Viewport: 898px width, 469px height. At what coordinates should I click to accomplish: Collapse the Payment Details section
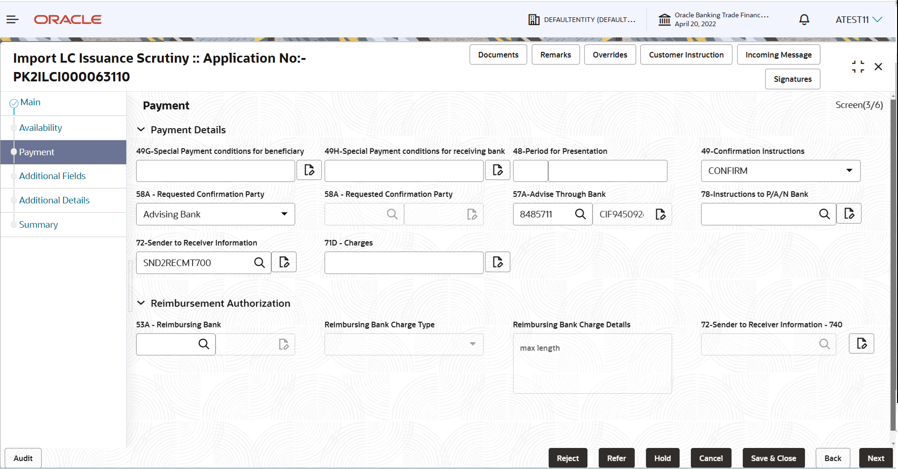(141, 130)
